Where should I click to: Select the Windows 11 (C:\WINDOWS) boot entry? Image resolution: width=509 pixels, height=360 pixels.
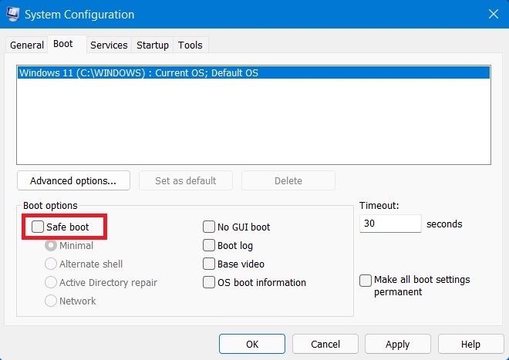click(254, 72)
